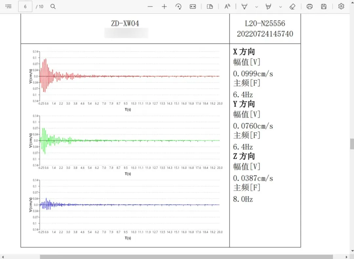Open the page view layout options
Screen dimensions: 354x259
[210, 7]
